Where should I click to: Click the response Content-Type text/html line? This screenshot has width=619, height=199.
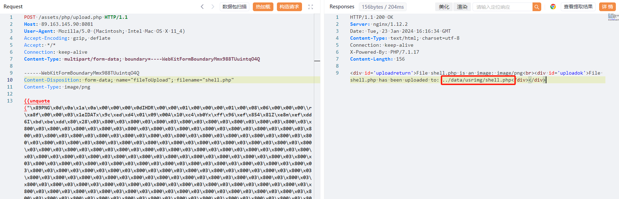[x=405, y=38]
